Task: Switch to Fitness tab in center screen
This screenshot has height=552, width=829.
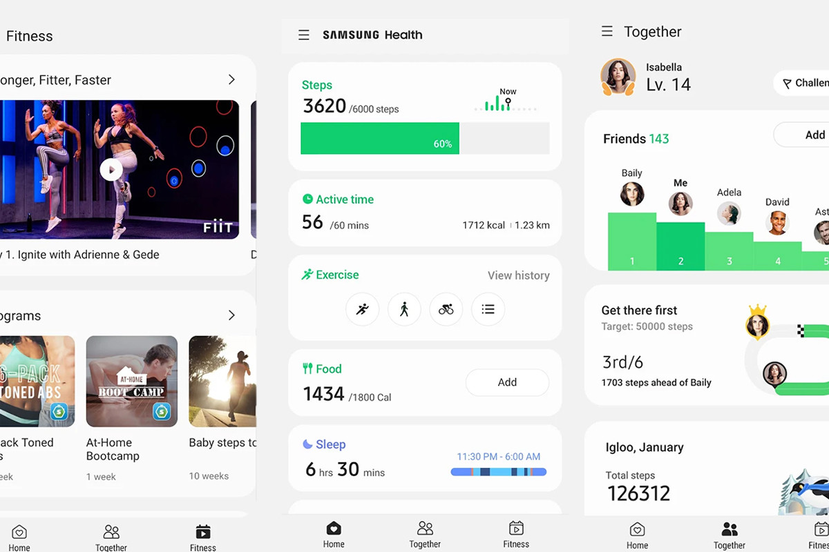Action: point(515,534)
